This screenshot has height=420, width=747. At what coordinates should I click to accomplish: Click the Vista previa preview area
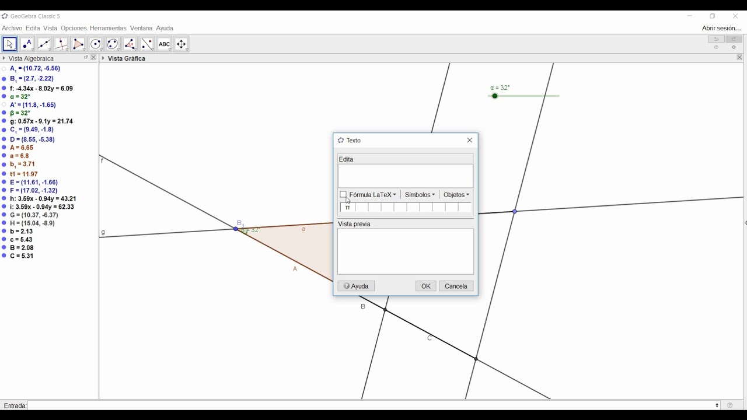(x=406, y=251)
